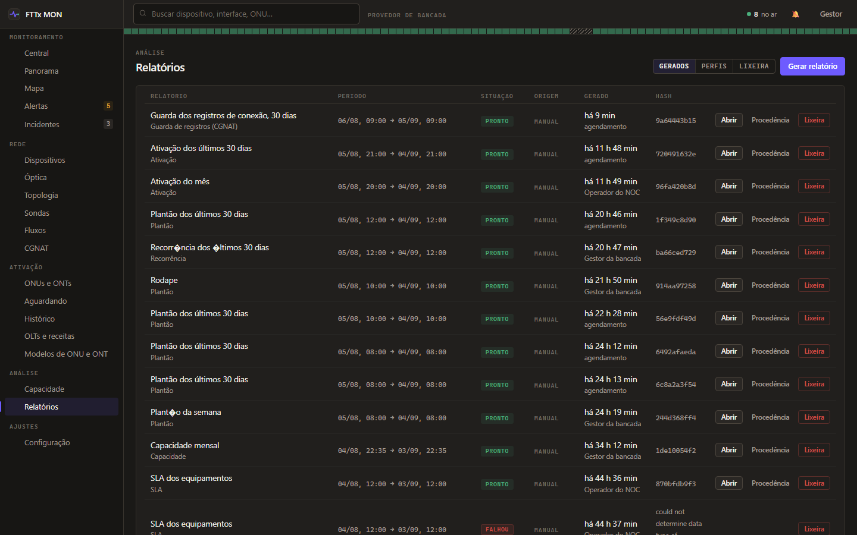
Task: Click the Incidentes count badge 3
Action: 108,124
